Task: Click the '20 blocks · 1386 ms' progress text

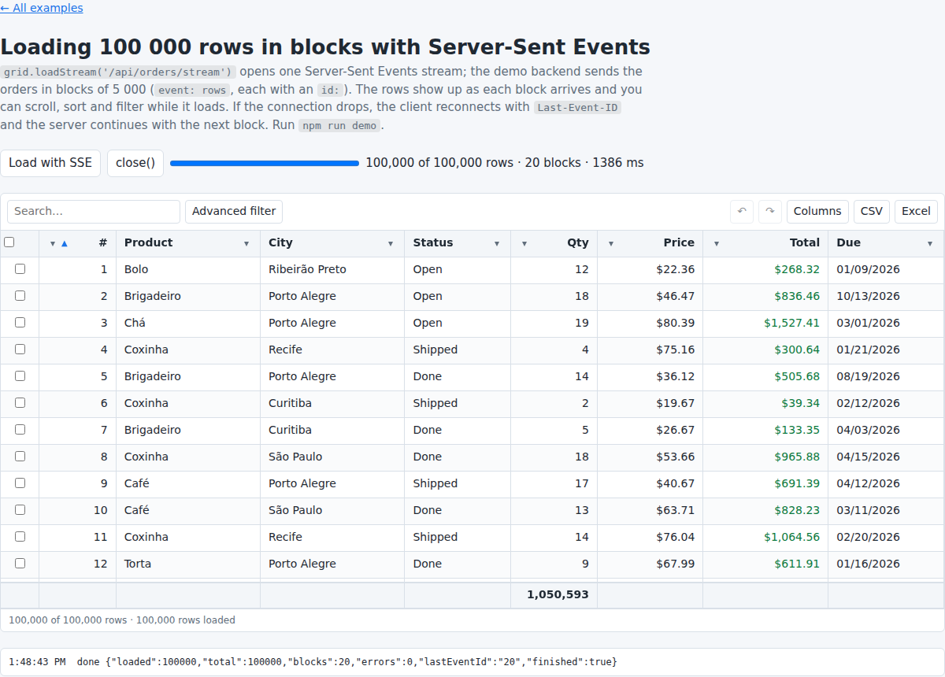Action: (584, 163)
